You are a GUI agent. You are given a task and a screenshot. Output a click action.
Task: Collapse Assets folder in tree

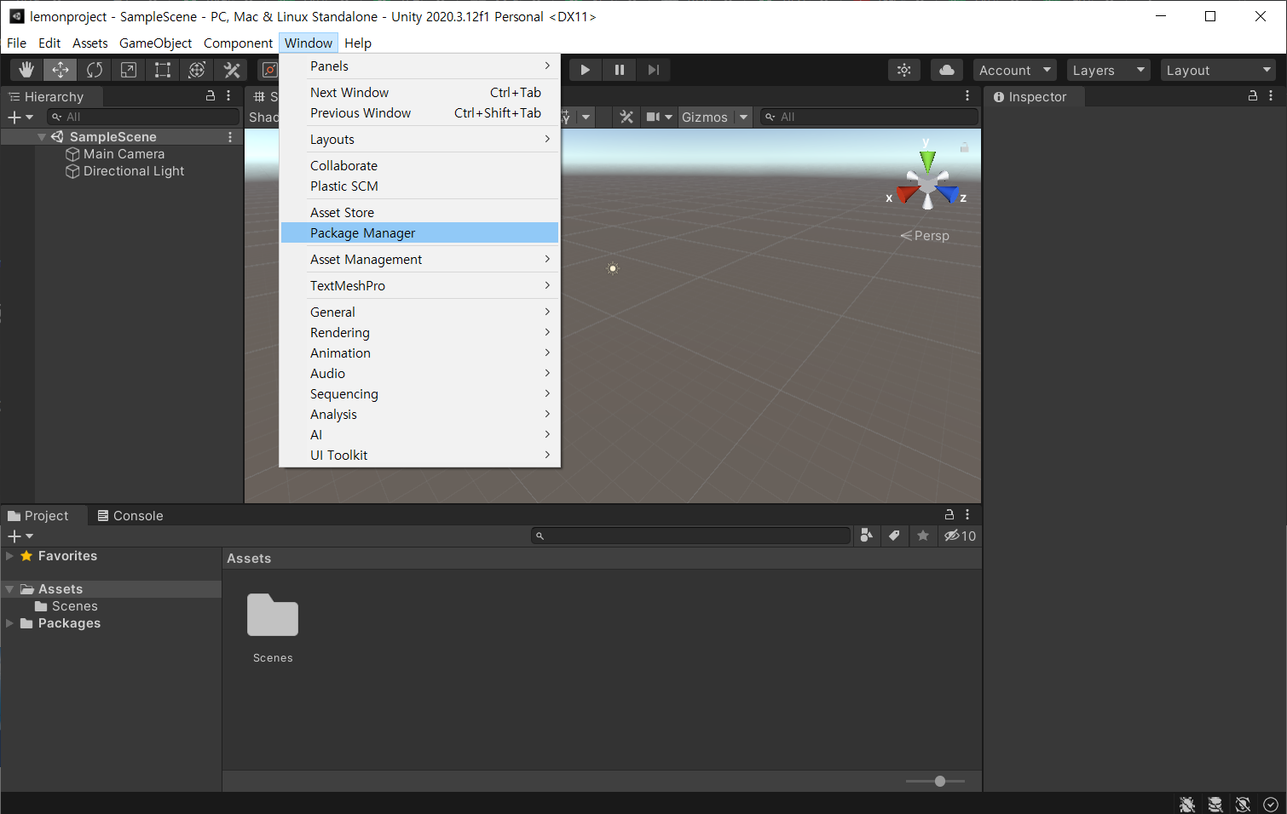pos(9,589)
